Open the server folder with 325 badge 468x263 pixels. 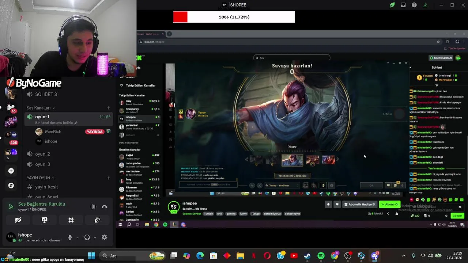coord(10,138)
